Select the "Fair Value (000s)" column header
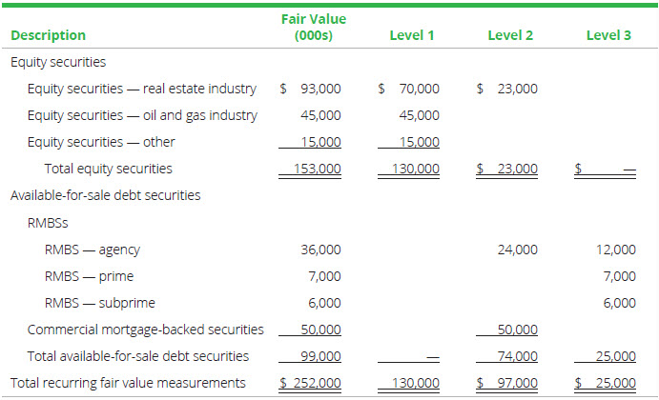The image size is (659, 400). [x=314, y=27]
